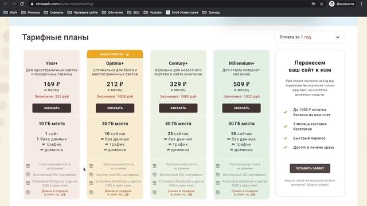Click Нашли такой же мощный хостинг дешевле link
The image size is (367, 206).
(x=310, y=183)
